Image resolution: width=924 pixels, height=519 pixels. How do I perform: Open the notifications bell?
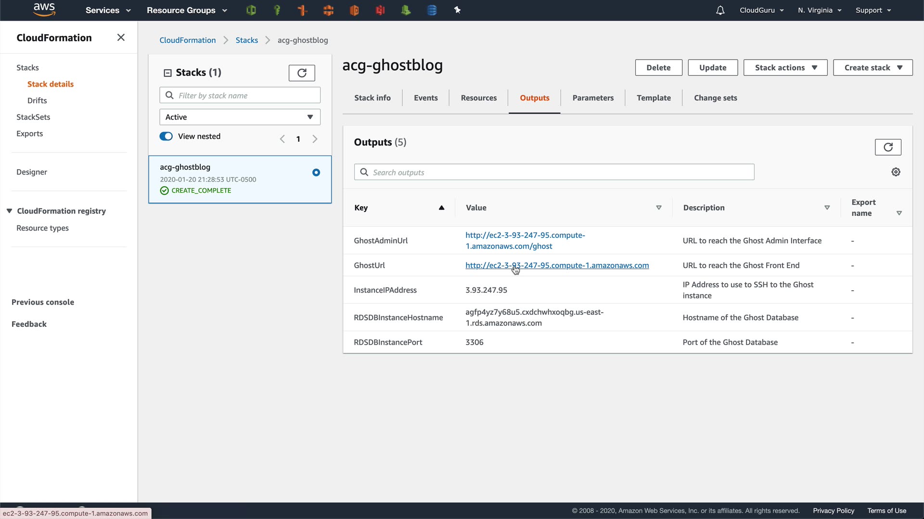click(720, 10)
